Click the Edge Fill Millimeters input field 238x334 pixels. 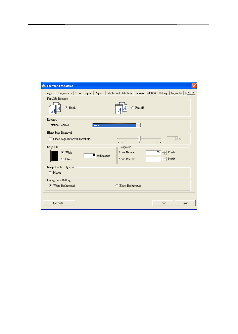point(90,156)
